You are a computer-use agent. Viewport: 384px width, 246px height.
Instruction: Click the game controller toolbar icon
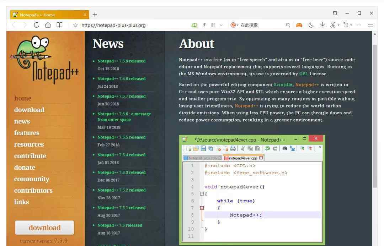pyautogui.click(x=299, y=25)
